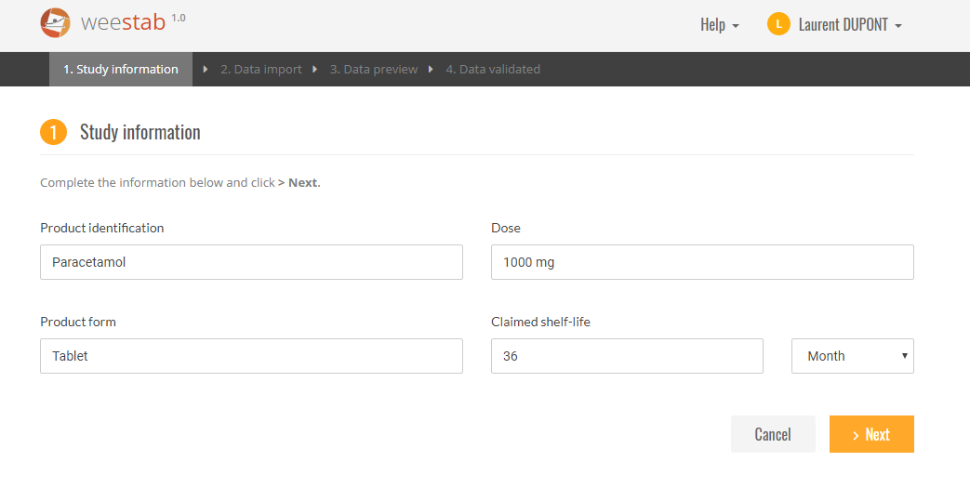Click the arrow before Data validated step
This screenshot has width=970, height=501.
431,70
